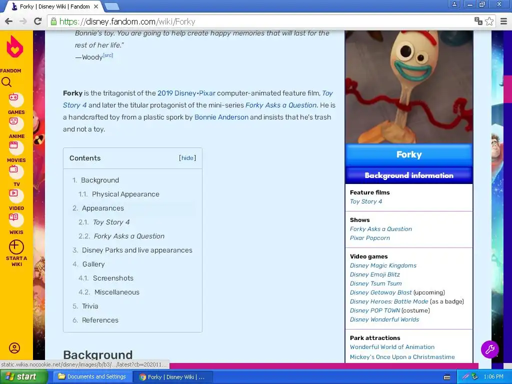This screenshot has height=384, width=512.
Task: Click the URL address bar
Action: pos(261,21)
